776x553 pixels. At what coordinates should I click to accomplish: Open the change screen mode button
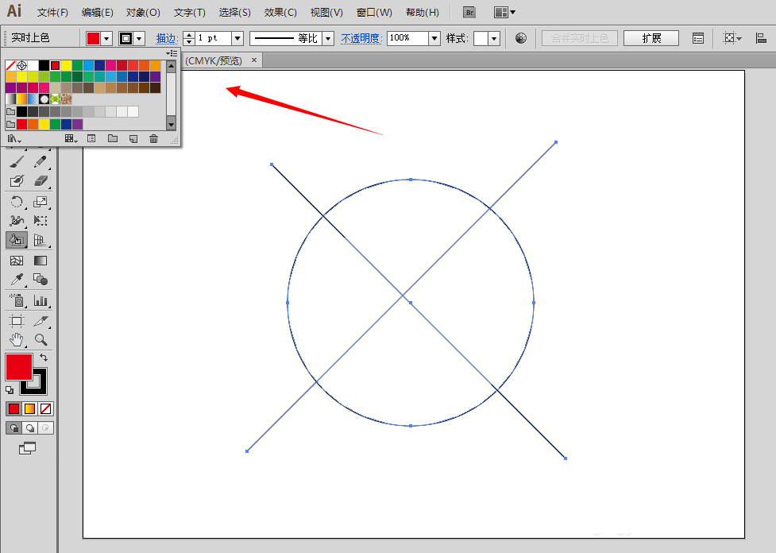27,449
